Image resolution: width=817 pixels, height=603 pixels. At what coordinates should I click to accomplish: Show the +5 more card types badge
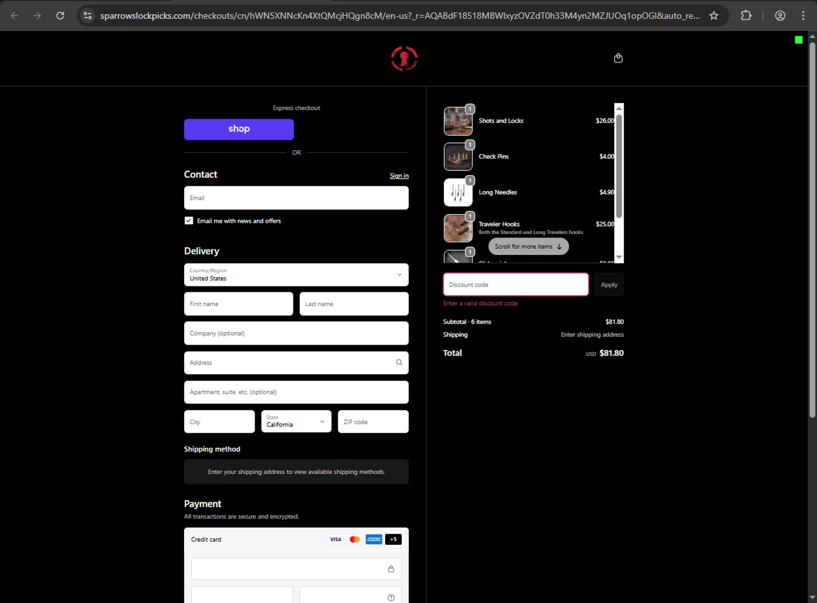click(393, 539)
